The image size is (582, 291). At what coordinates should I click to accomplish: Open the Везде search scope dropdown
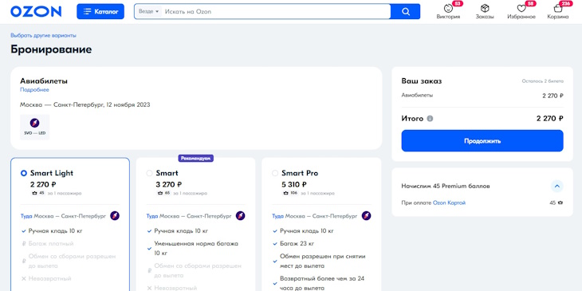148,11
